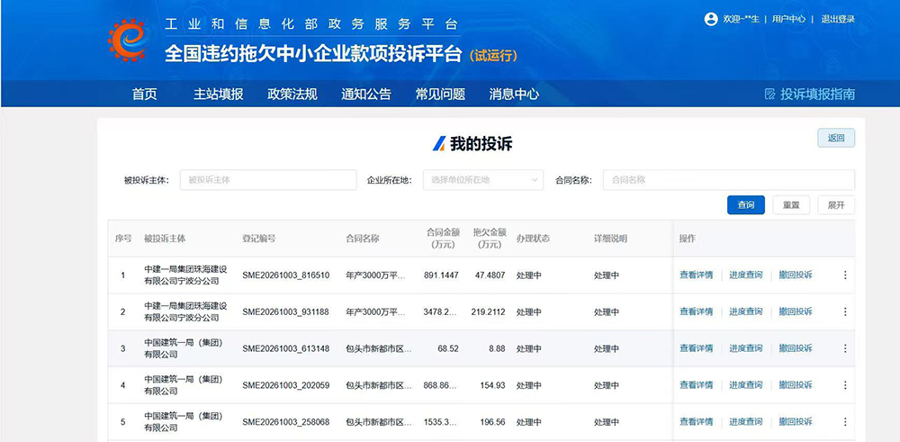Click the 被投诉主体 column header
Image resolution: width=900 pixels, height=442 pixels.
coord(165,239)
